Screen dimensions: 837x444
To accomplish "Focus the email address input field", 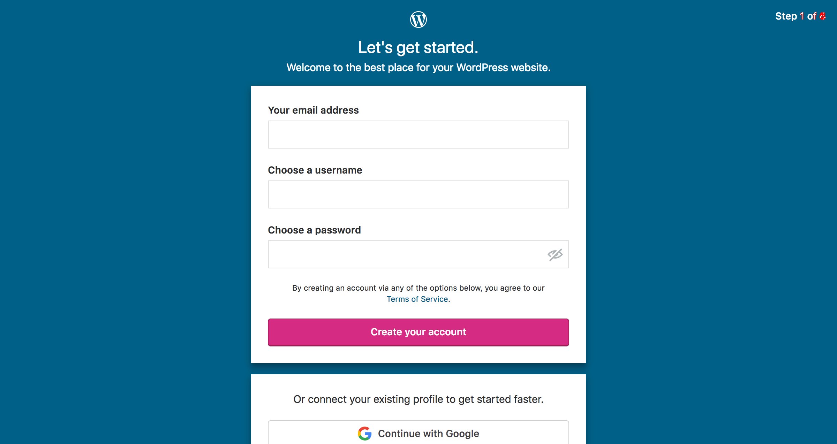I will click(x=418, y=135).
